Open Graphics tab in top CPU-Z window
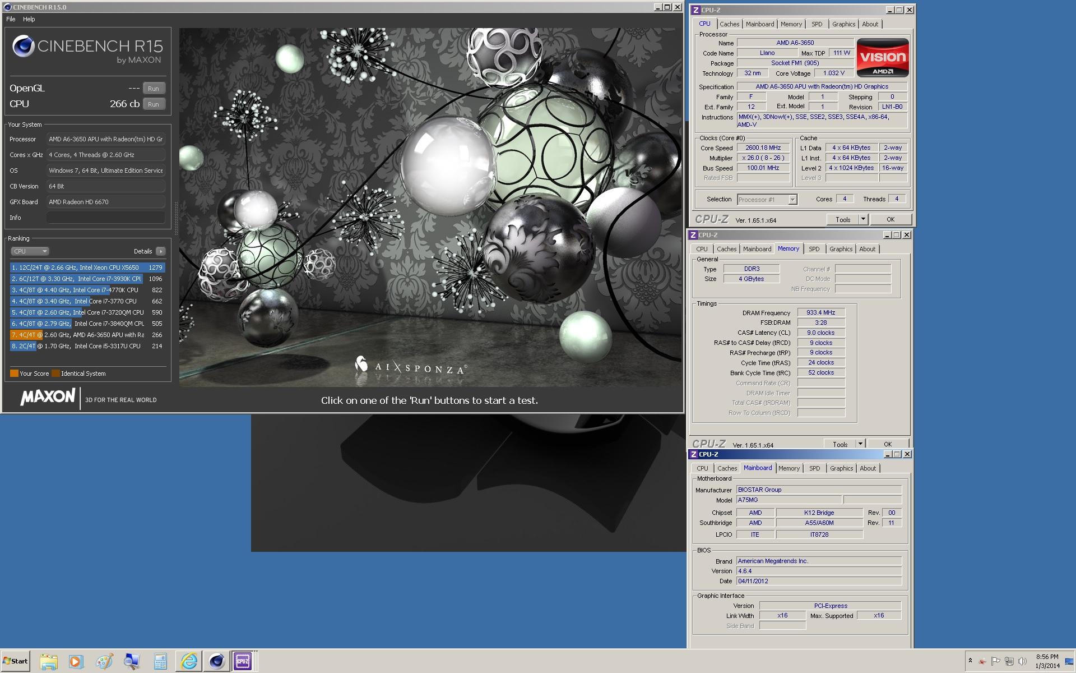Screen dimensions: 1076x673 (843, 24)
